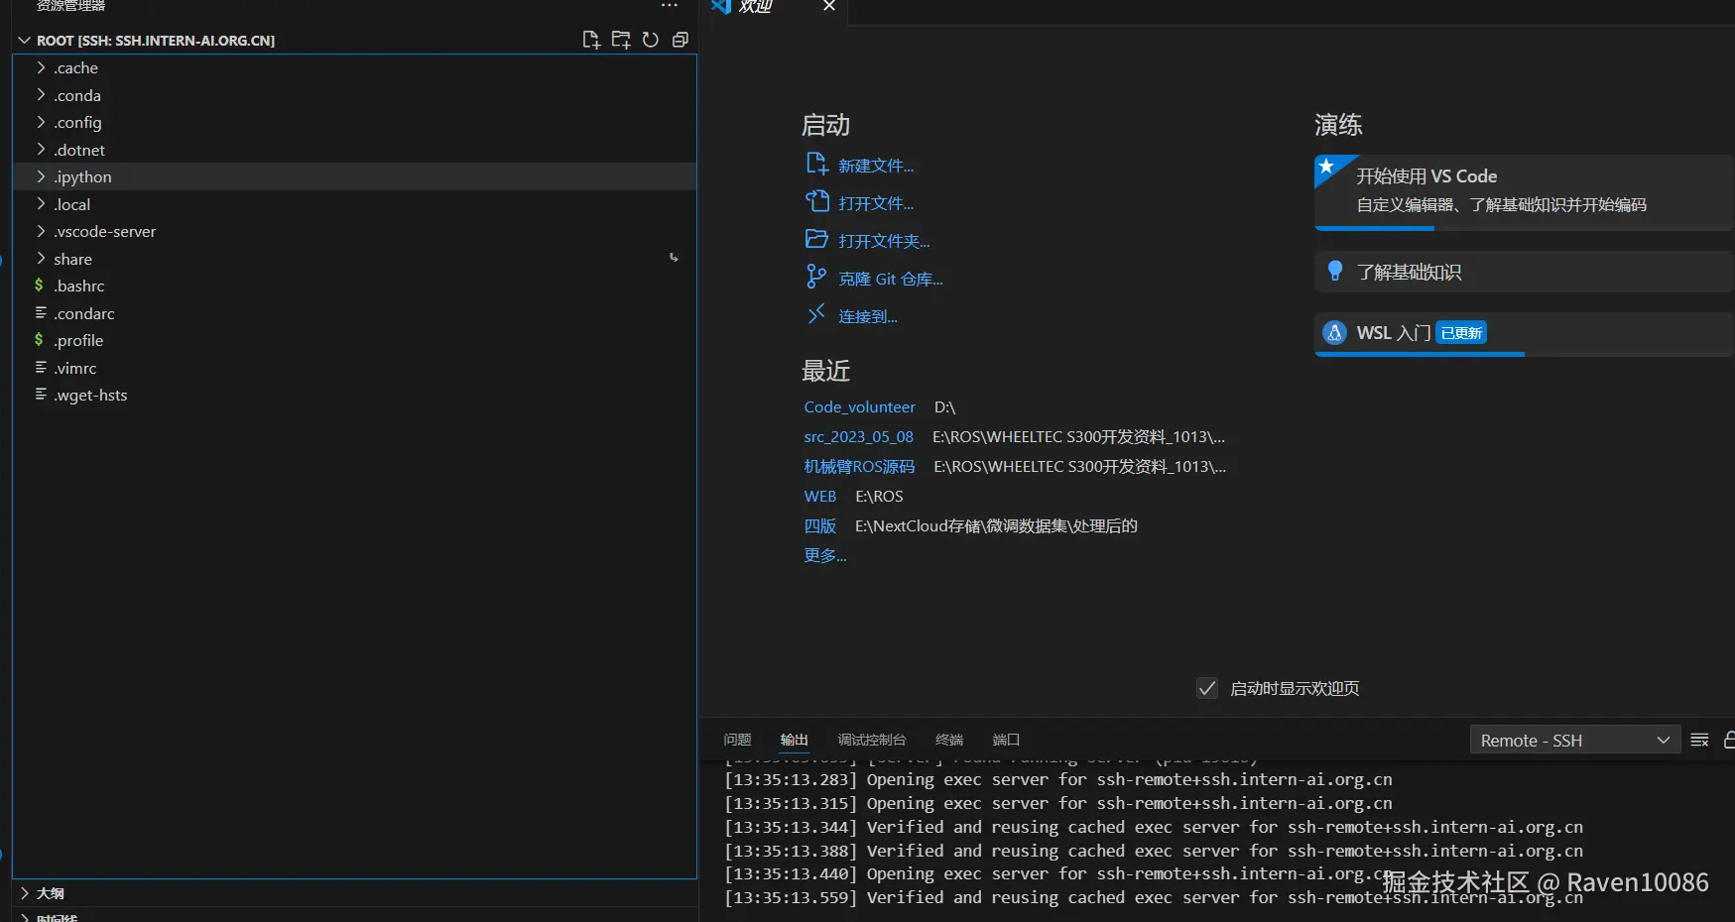The image size is (1735, 922).
Task: Click the text file icon beside .vimrc
Action: (41, 368)
